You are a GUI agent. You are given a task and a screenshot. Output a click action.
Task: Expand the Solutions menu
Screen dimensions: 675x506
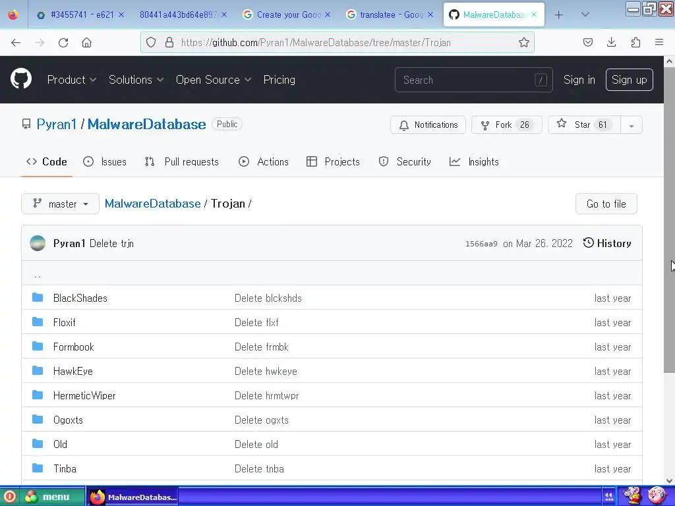coord(136,80)
